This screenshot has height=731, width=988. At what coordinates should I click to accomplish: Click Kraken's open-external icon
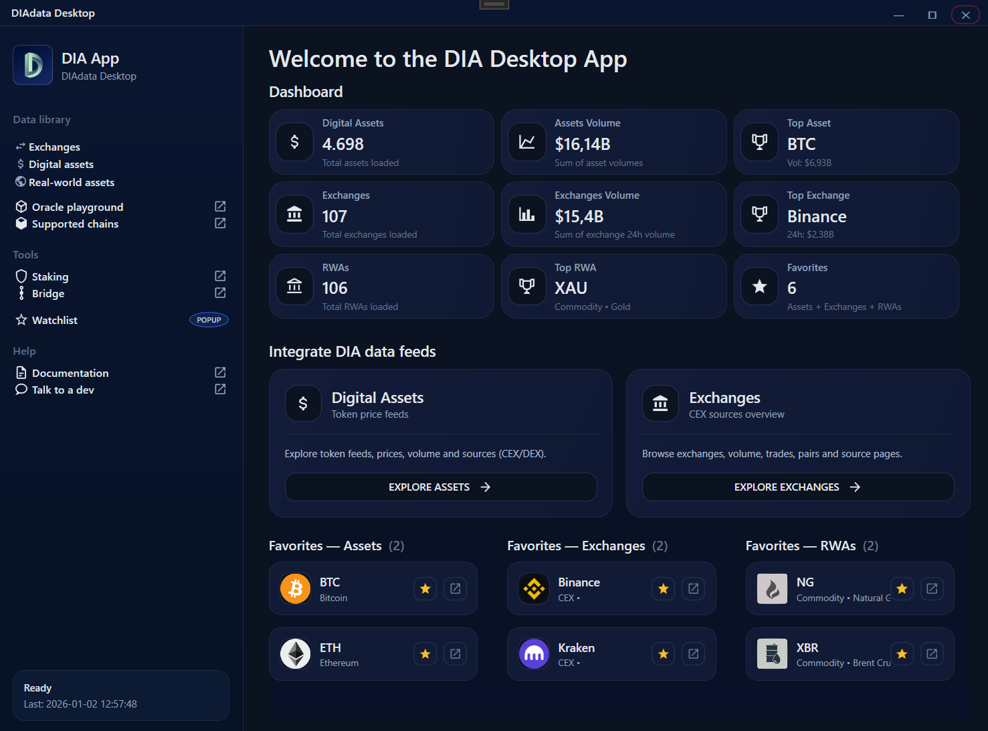click(694, 654)
